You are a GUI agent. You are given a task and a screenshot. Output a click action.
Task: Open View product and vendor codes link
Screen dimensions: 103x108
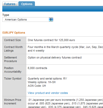(48, 93)
